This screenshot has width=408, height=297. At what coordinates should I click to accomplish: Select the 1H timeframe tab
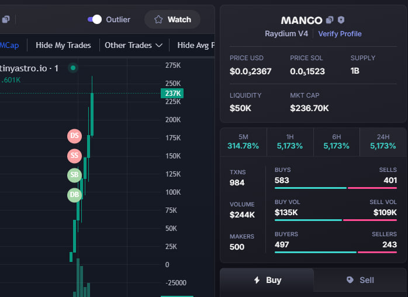pos(290,141)
